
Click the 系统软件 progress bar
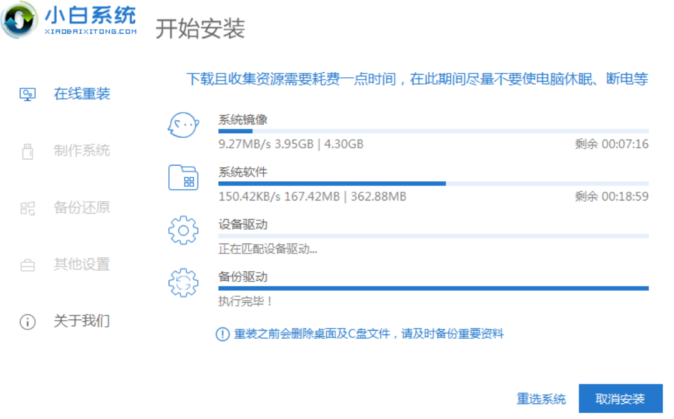click(x=433, y=184)
